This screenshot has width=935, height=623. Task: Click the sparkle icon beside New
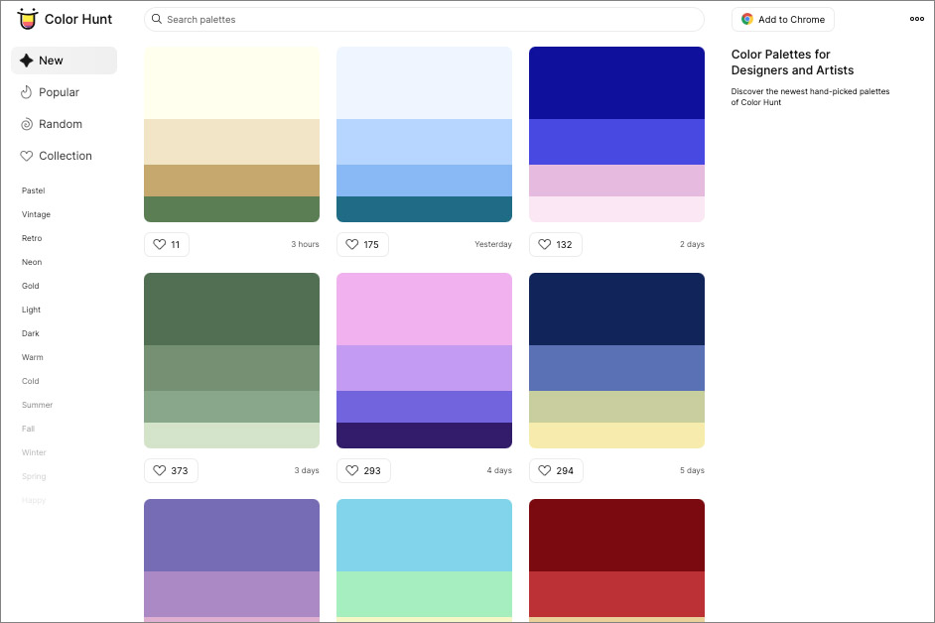[x=27, y=61]
